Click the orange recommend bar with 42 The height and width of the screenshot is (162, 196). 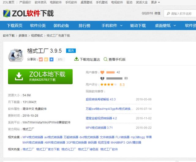click(x=110, y=72)
